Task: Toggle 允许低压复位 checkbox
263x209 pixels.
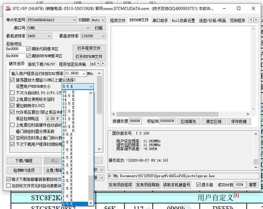Action: point(12,112)
